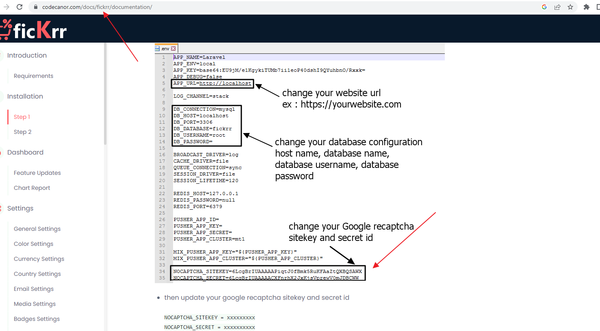Open Media Settings documentation
The height and width of the screenshot is (331, 600).
(x=35, y=304)
